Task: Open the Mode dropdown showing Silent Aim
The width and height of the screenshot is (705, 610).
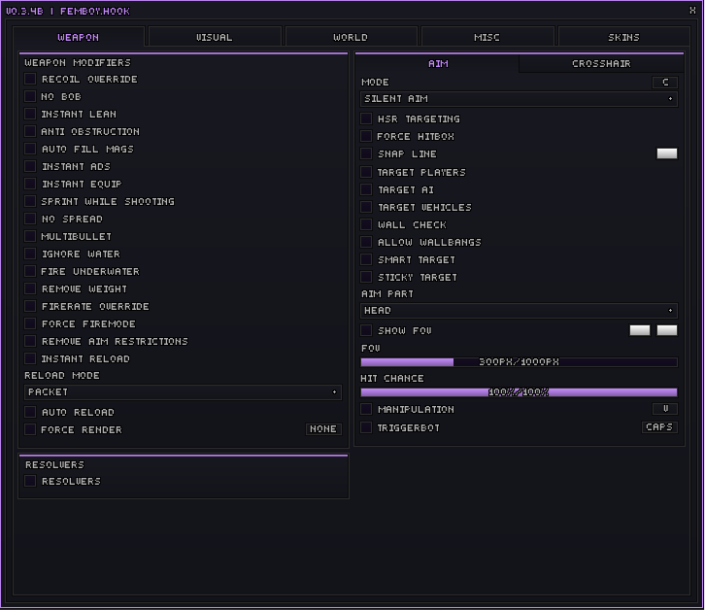Action: 519,99
